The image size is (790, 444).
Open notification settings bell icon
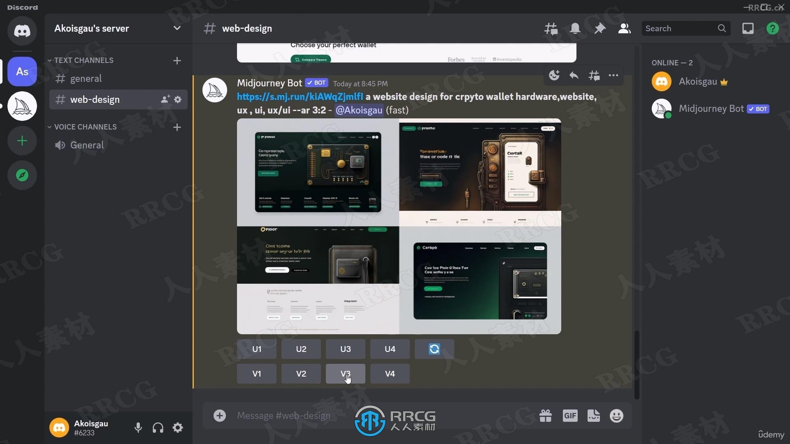click(575, 28)
